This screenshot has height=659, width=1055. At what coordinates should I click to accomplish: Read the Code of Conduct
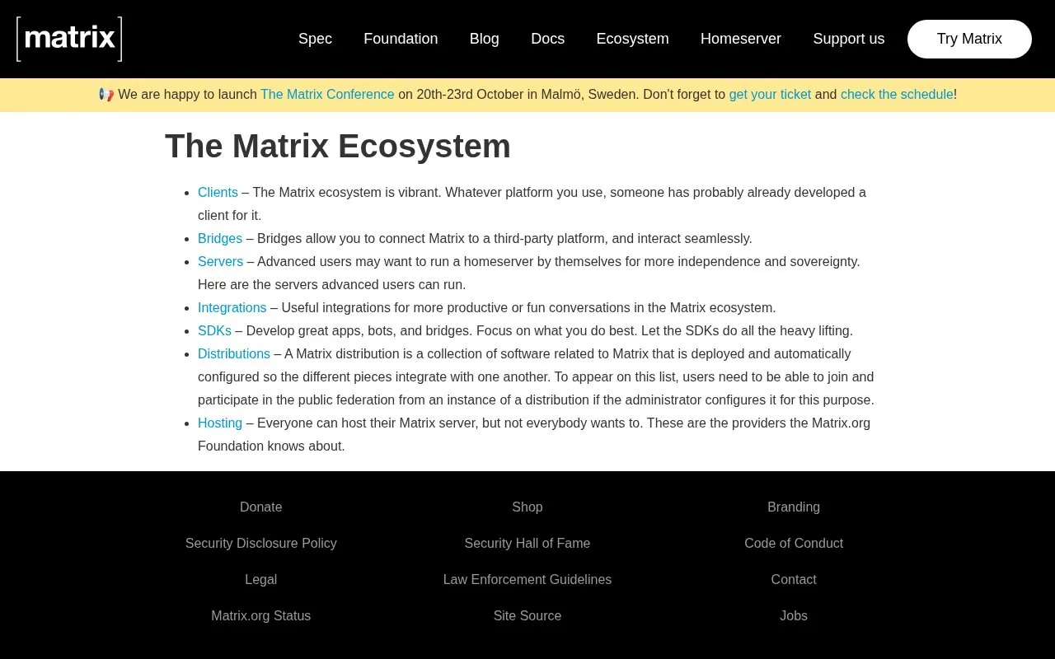tap(794, 544)
